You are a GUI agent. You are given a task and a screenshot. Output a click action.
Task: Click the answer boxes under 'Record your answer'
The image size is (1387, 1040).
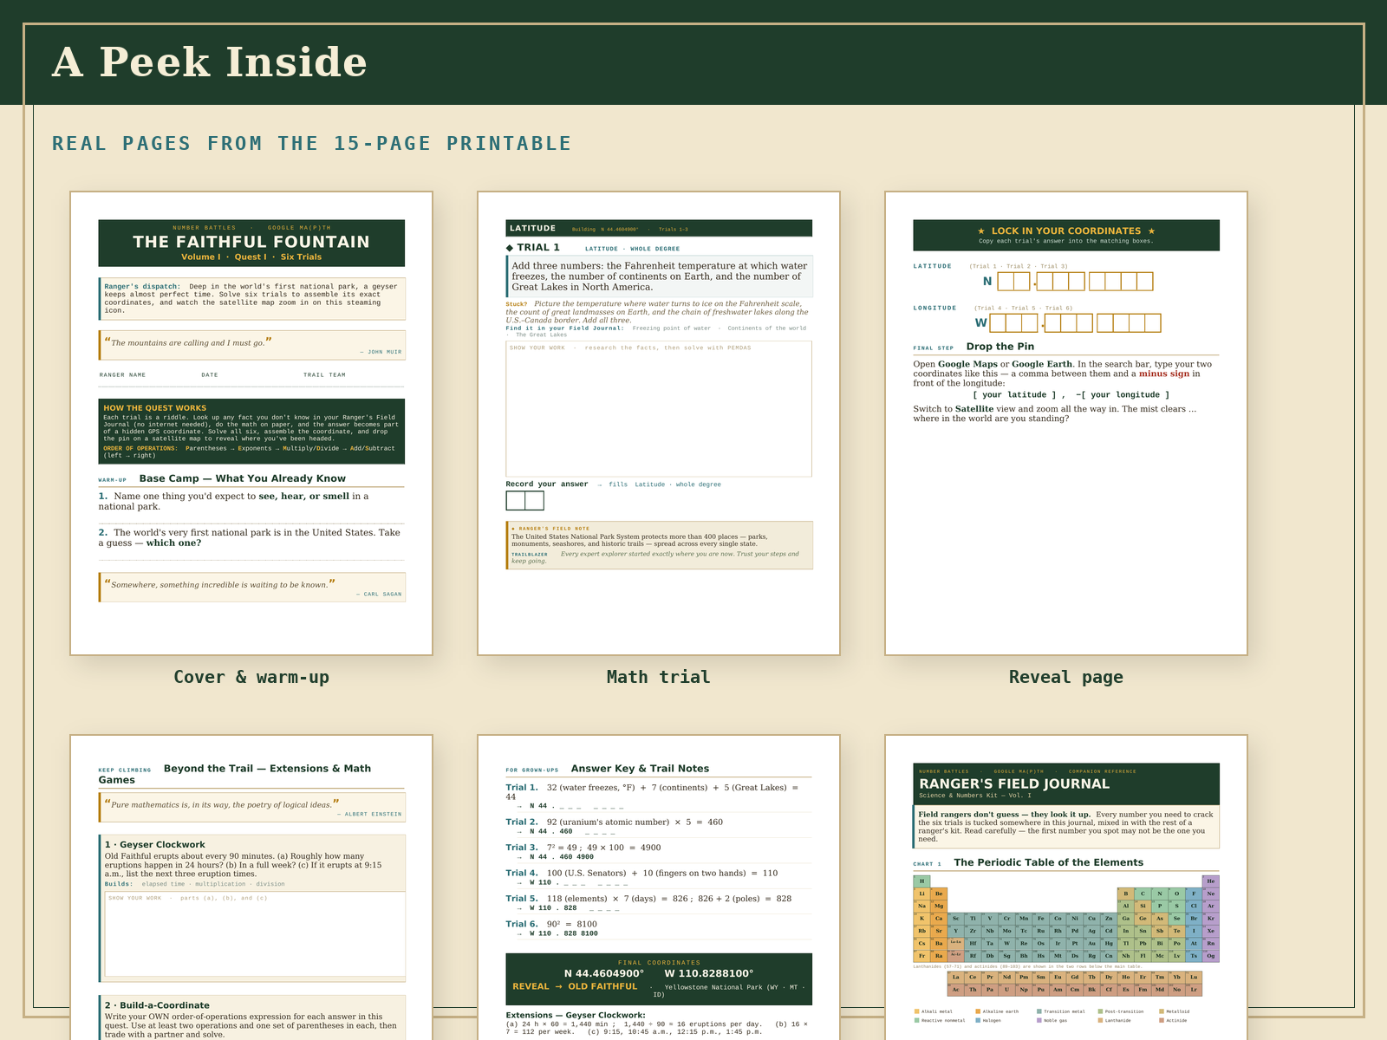point(524,500)
